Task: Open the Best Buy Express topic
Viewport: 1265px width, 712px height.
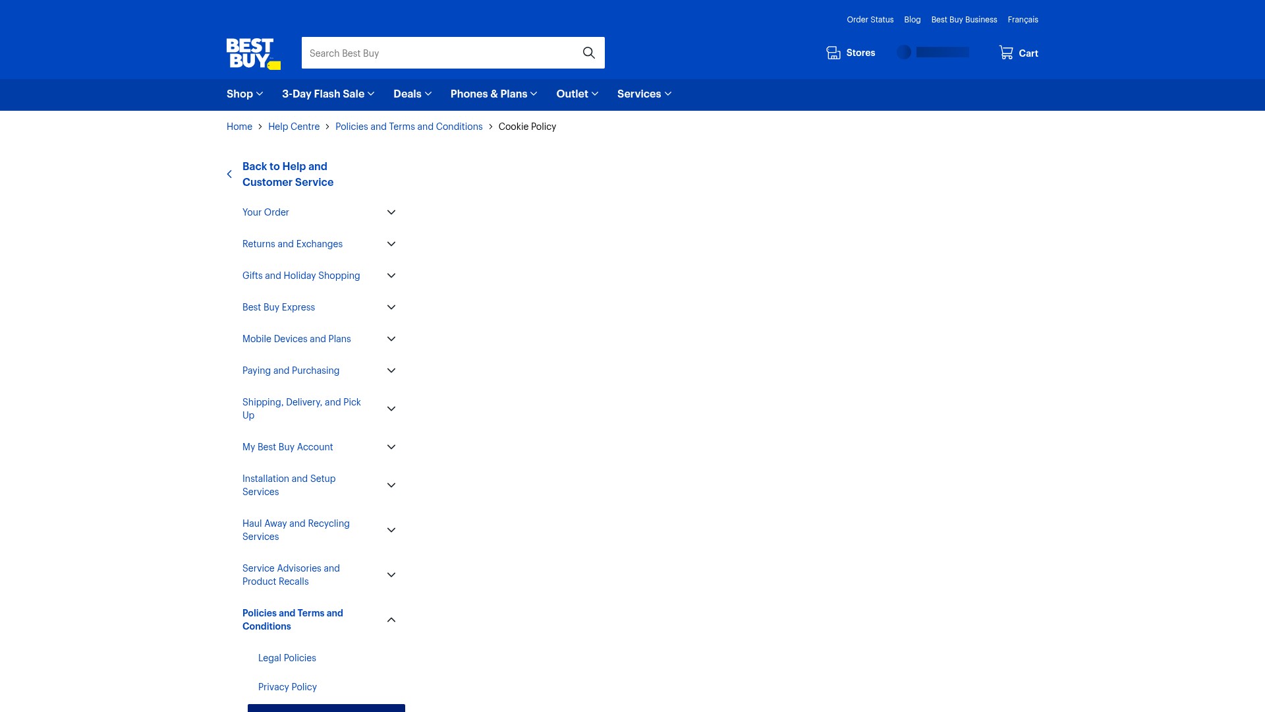Action: click(279, 307)
